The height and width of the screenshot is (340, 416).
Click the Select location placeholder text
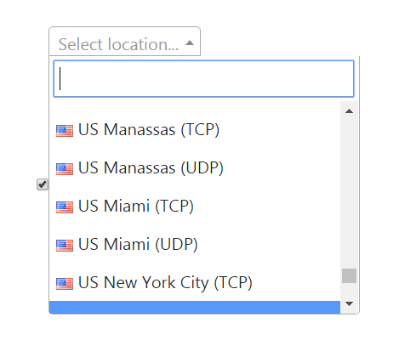(x=118, y=44)
